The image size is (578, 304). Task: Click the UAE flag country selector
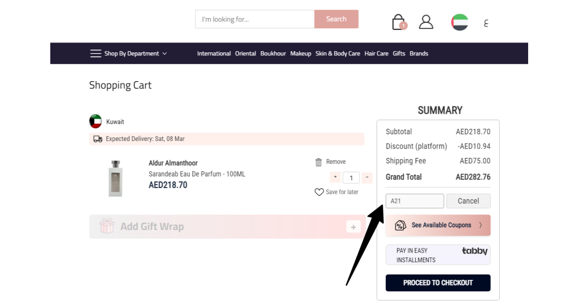pos(459,22)
